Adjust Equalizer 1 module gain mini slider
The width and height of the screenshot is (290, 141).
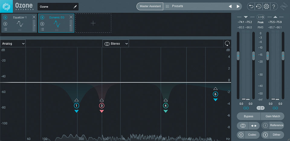click(34, 26)
